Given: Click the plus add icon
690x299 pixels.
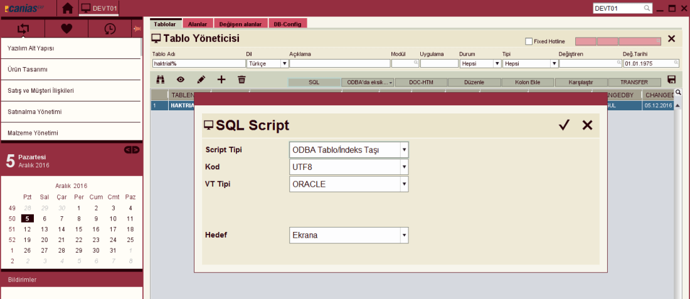Looking at the screenshot, I should (x=221, y=80).
